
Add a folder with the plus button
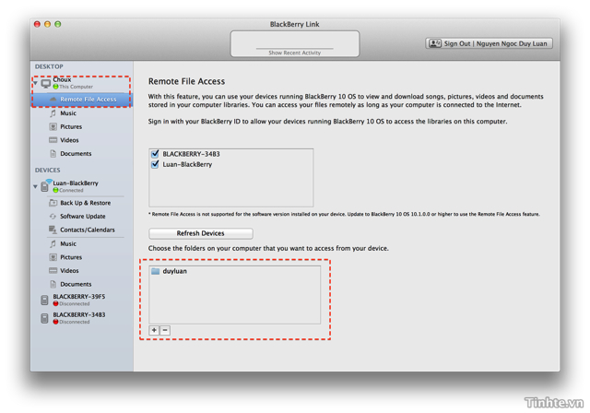coord(154,330)
